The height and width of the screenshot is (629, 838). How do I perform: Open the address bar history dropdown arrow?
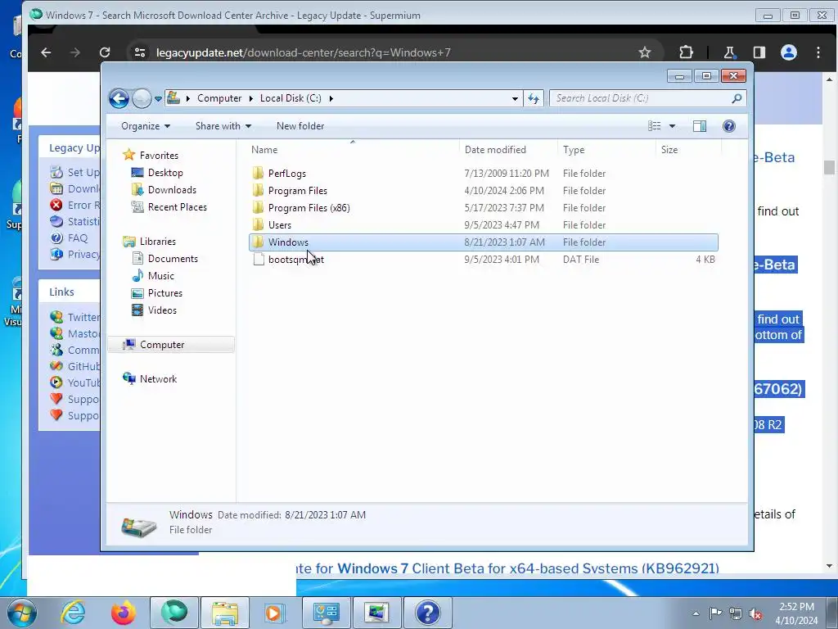pos(515,98)
